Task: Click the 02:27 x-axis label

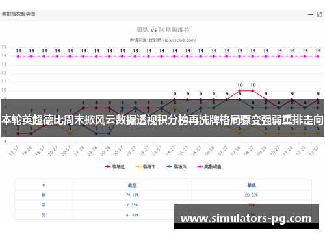Action: tap(131, 151)
